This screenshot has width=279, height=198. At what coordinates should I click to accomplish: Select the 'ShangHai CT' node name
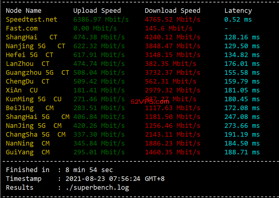31,37
